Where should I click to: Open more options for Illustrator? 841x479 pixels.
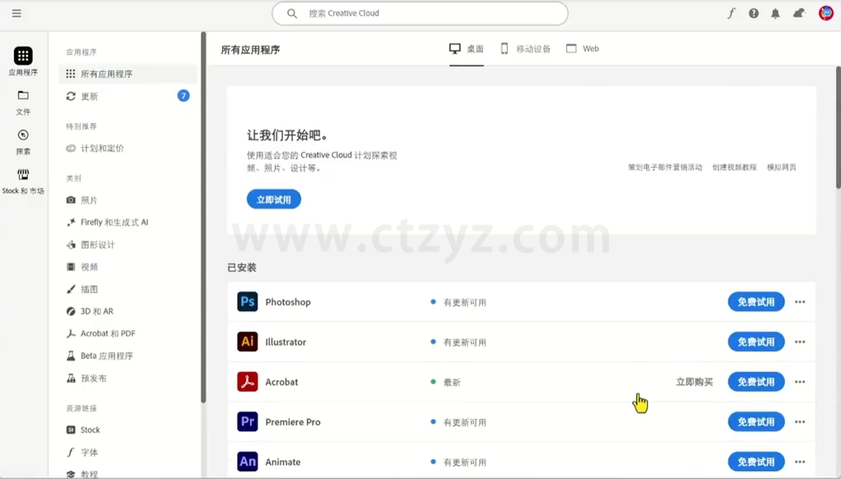tap(800, 342)
